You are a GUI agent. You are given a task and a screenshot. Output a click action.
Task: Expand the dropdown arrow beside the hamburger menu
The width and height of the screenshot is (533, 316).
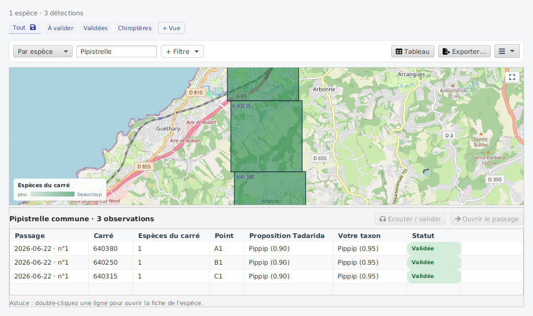tap(512, 51)
